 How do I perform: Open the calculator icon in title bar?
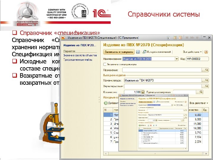point(175,38)
